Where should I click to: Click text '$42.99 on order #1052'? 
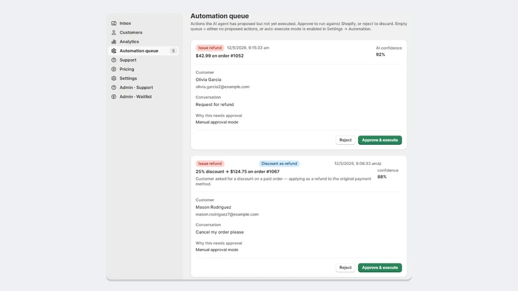220,56
